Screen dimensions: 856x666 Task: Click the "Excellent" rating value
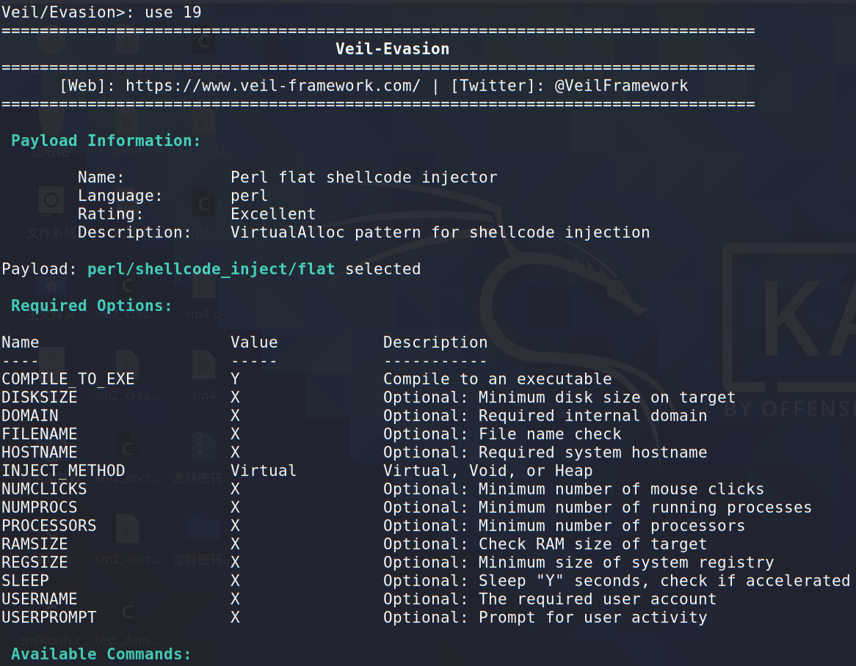[x=273, y=214]
